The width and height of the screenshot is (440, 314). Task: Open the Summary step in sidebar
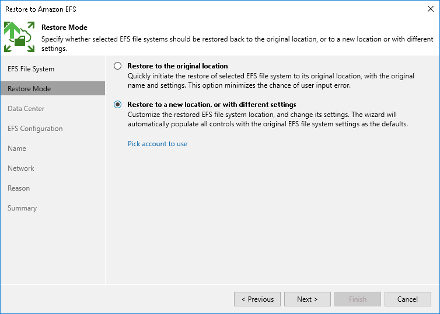coord(22,208)
